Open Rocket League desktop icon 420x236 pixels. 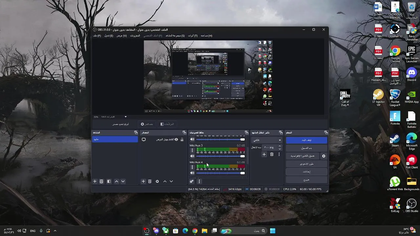pos(395,98)
